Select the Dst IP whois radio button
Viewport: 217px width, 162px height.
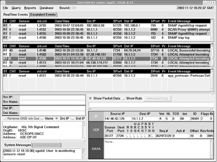(x=73, y=119)
